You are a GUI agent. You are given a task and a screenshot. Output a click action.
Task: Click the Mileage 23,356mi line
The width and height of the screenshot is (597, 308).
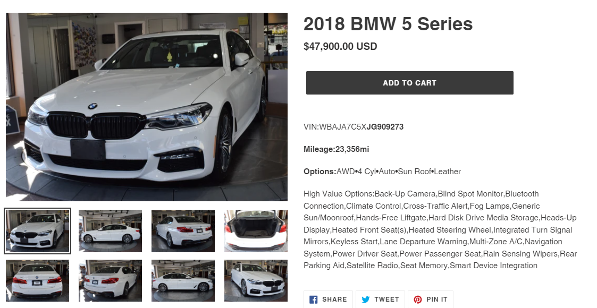coord(336,149)
